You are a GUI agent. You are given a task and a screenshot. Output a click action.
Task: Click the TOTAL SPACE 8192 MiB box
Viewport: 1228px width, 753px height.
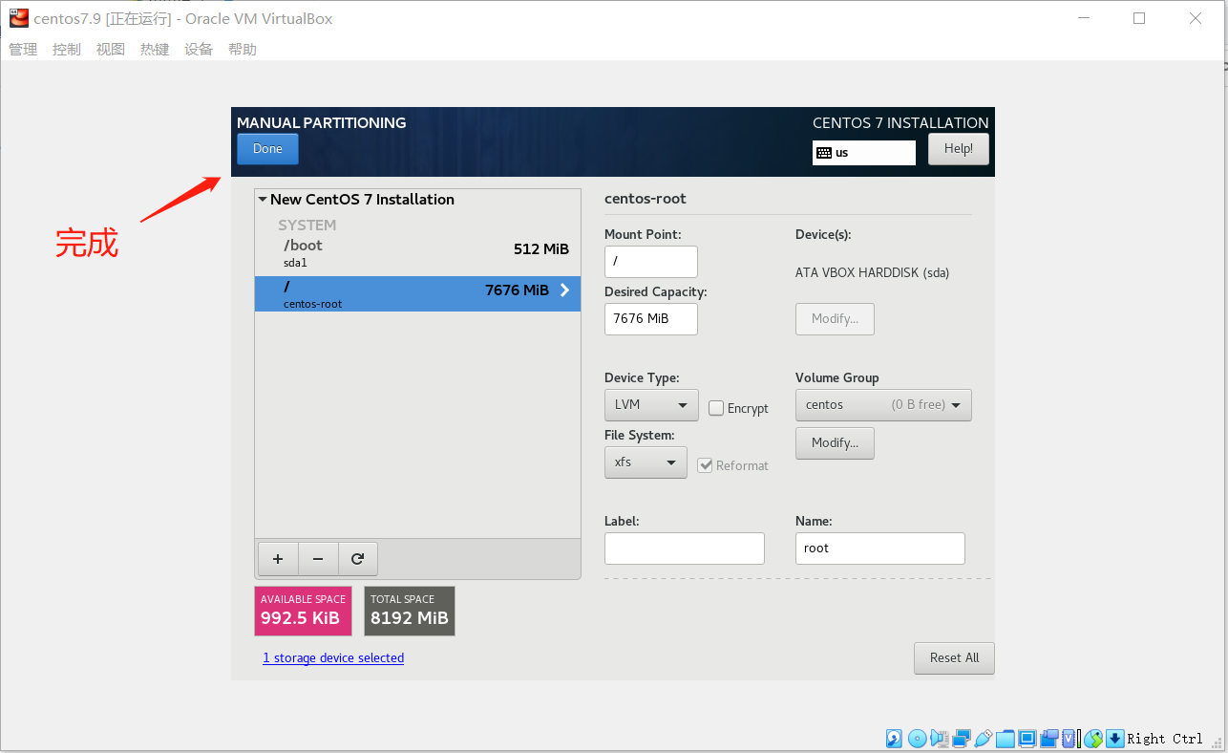tap(410, 611)
